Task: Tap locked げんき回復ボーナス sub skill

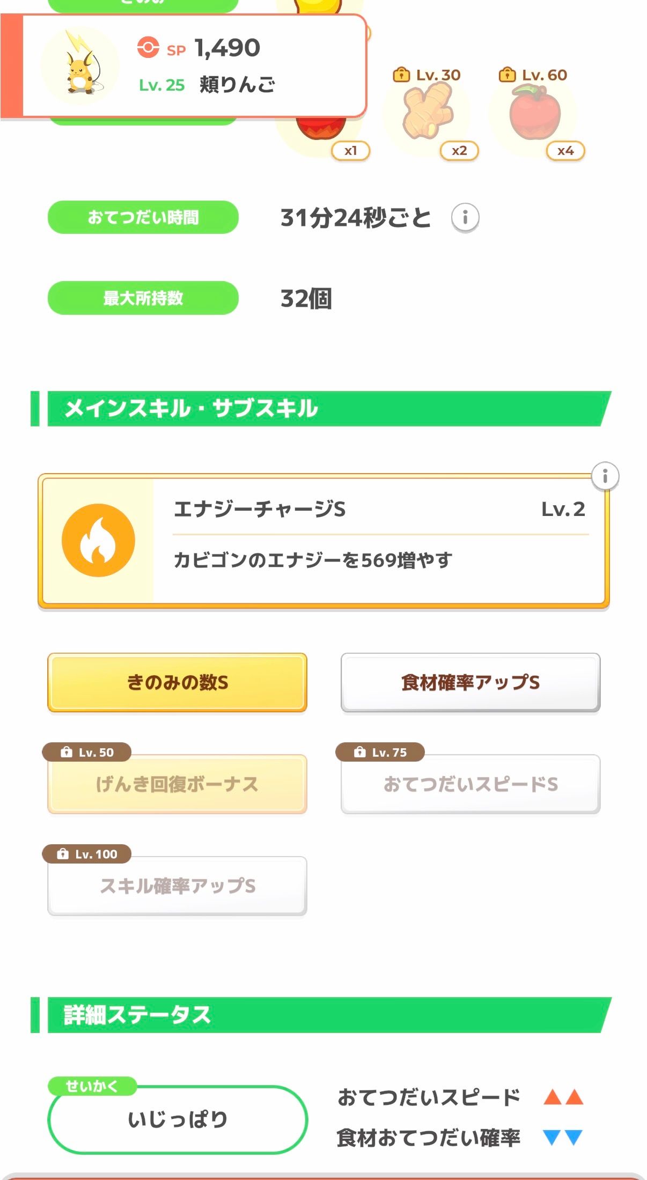Action: 177,784
